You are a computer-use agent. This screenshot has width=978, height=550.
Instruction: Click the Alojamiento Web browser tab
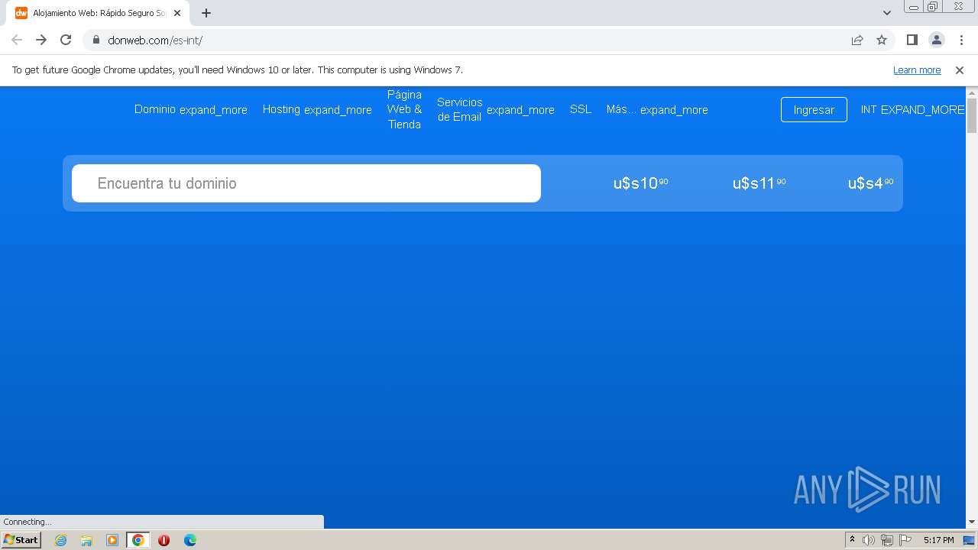coord(98,13)
